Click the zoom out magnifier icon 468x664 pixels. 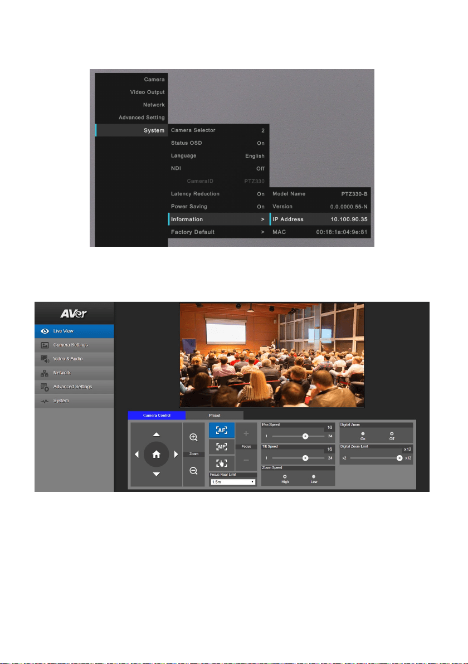[193, 471]
